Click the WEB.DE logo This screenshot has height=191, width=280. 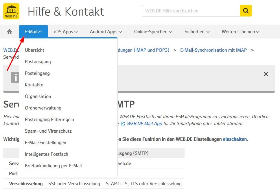[x=11, y=11]
